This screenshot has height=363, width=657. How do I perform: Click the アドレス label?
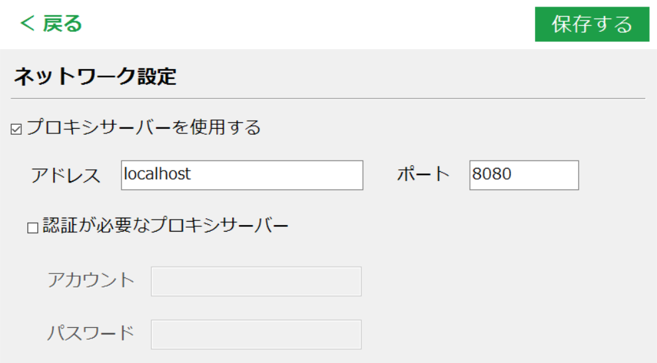66,175
